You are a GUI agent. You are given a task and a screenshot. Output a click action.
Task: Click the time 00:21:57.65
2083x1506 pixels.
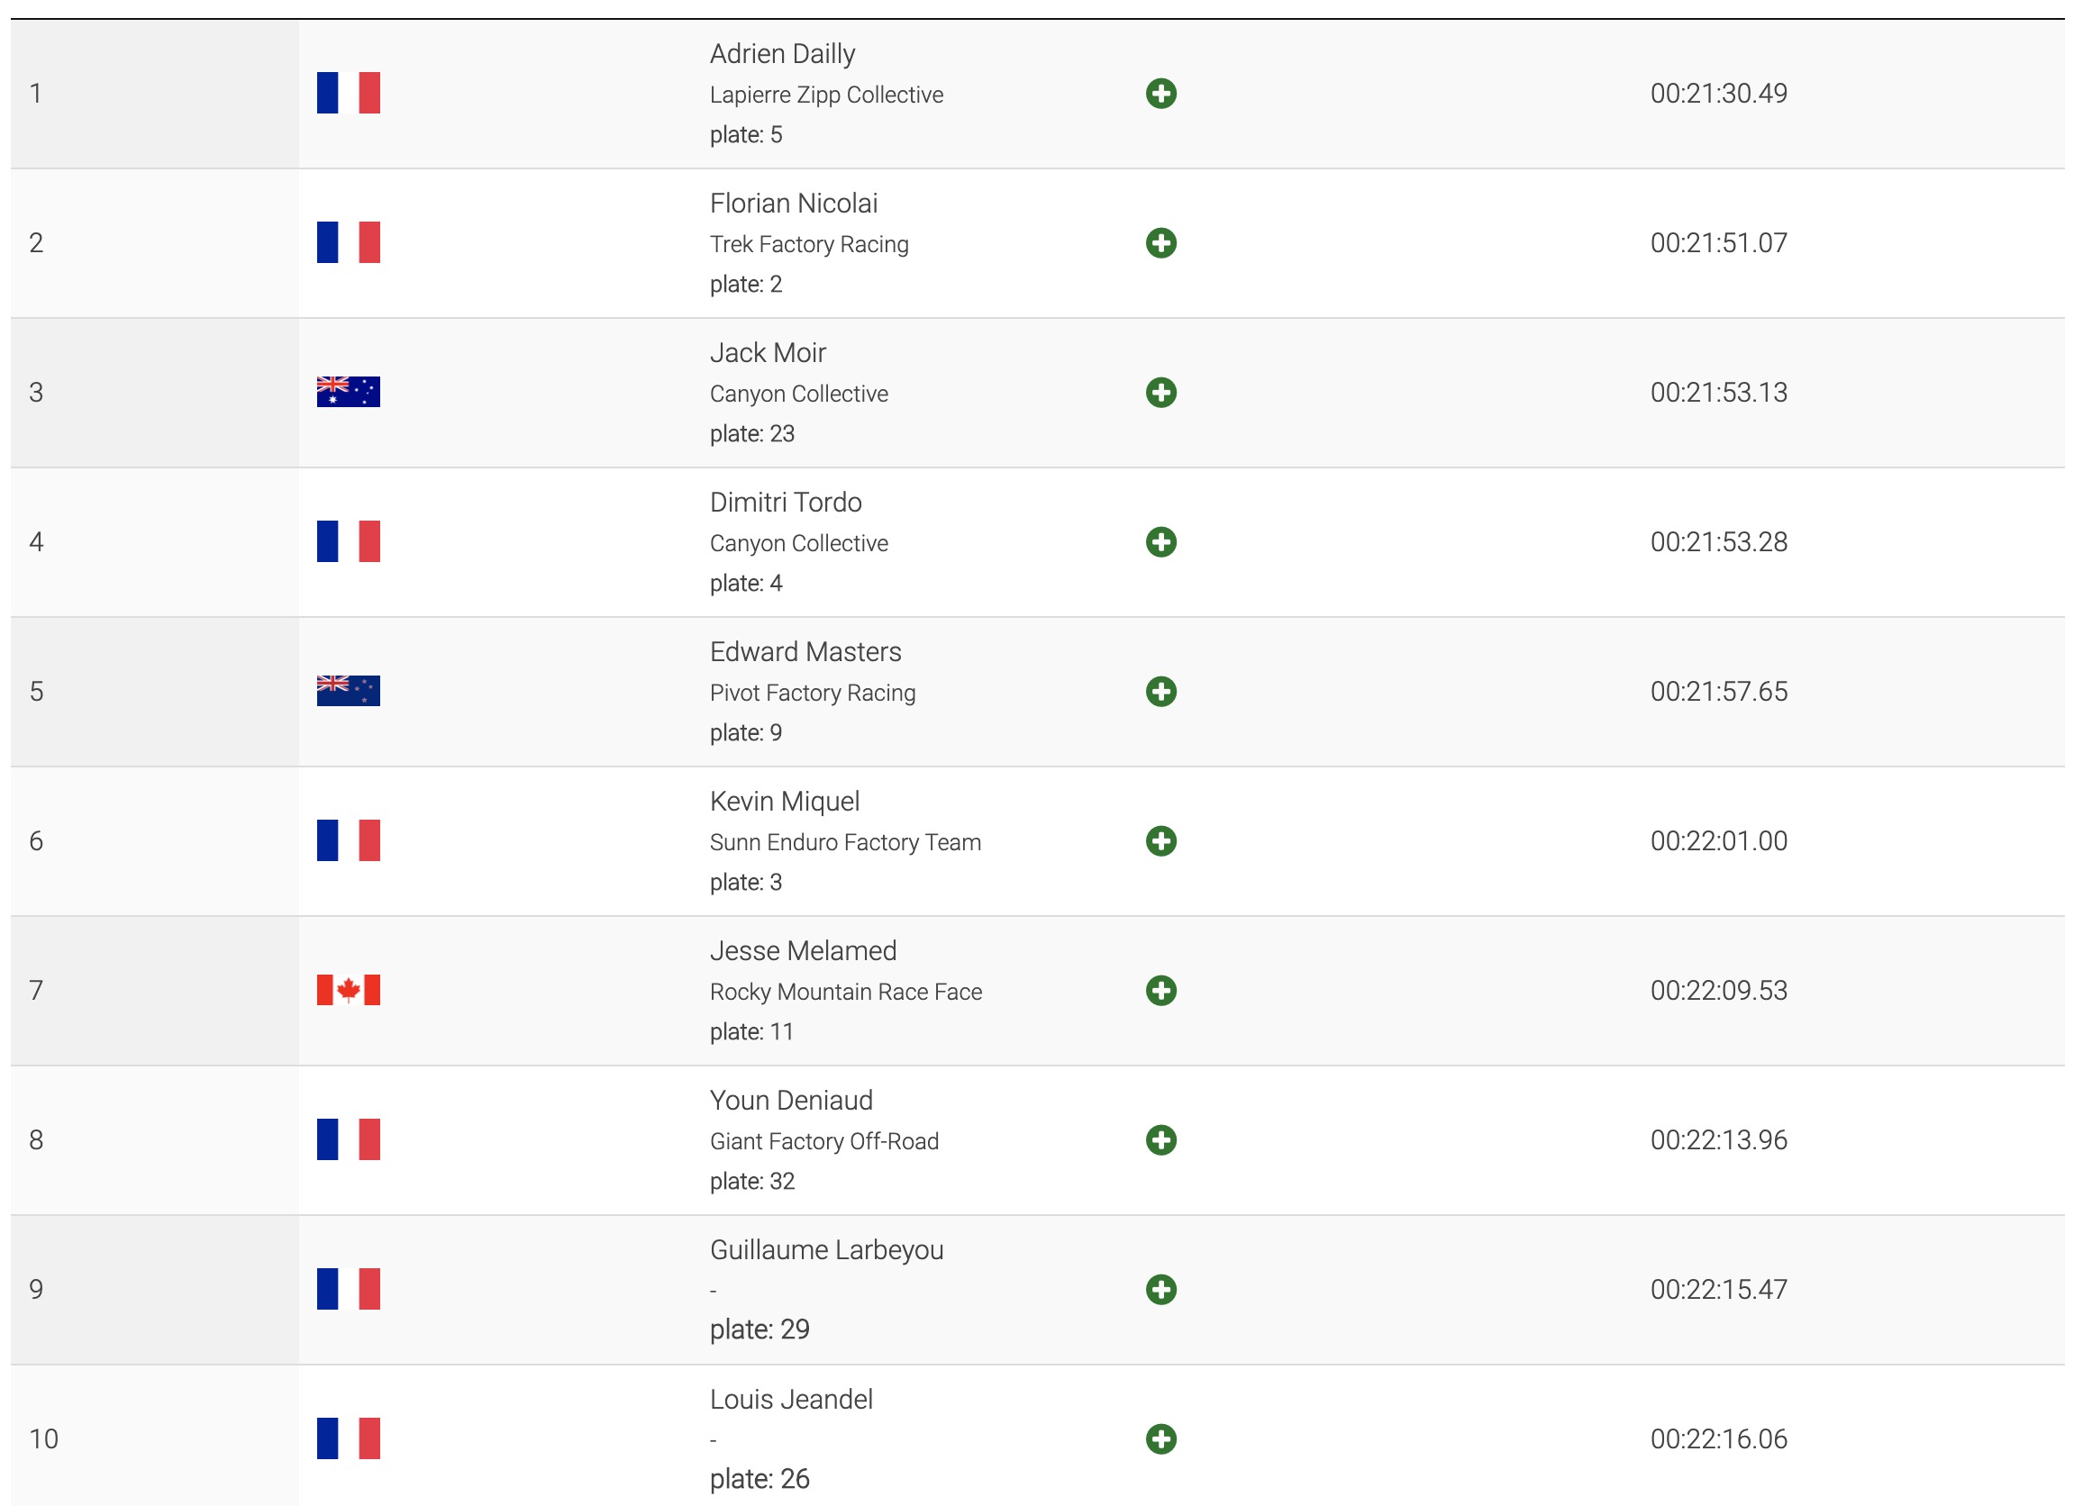[1717, 692]
